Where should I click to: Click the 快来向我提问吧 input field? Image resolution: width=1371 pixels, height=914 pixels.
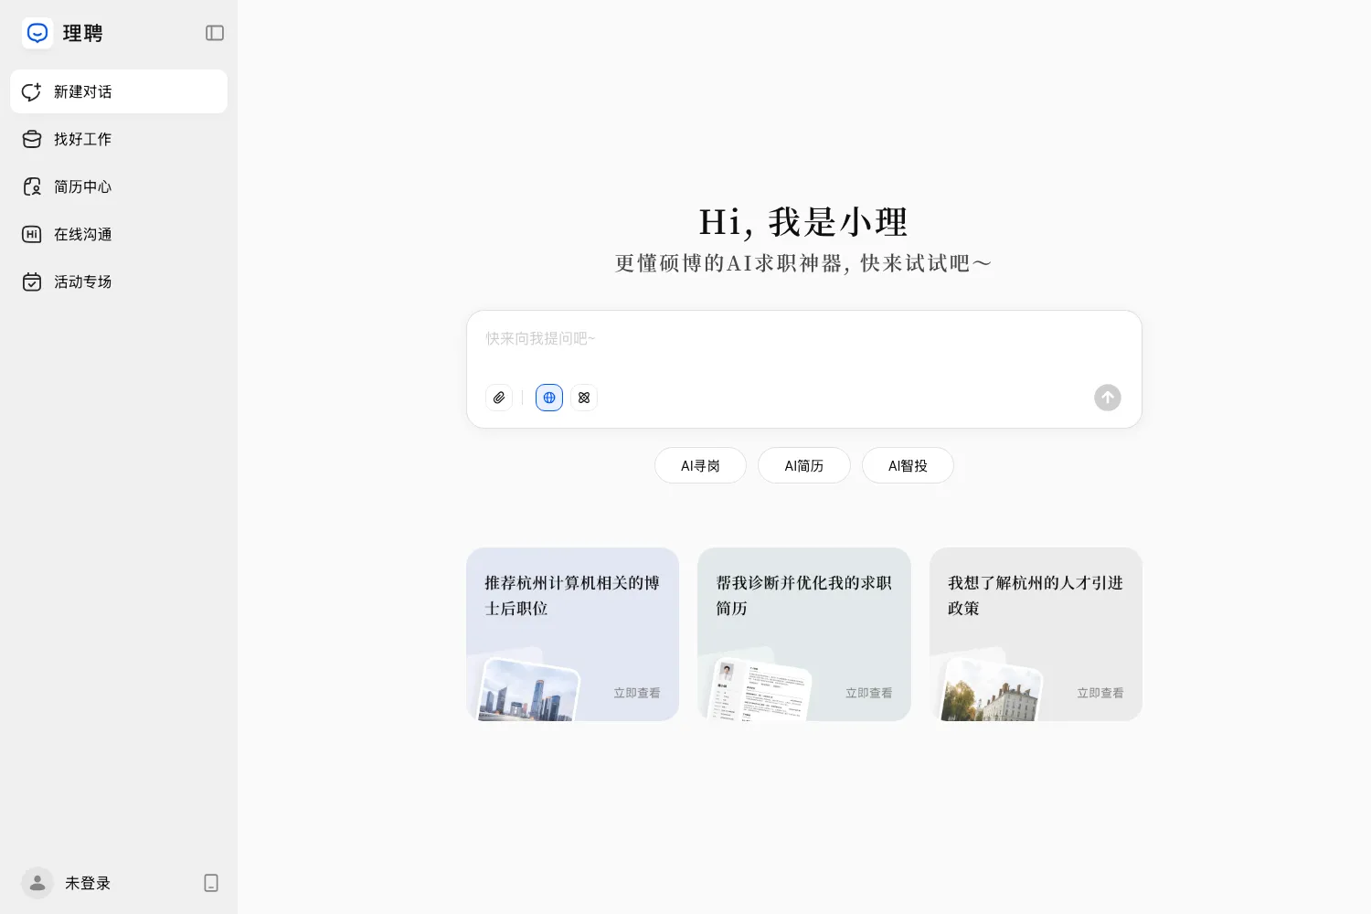pos(804,339)
